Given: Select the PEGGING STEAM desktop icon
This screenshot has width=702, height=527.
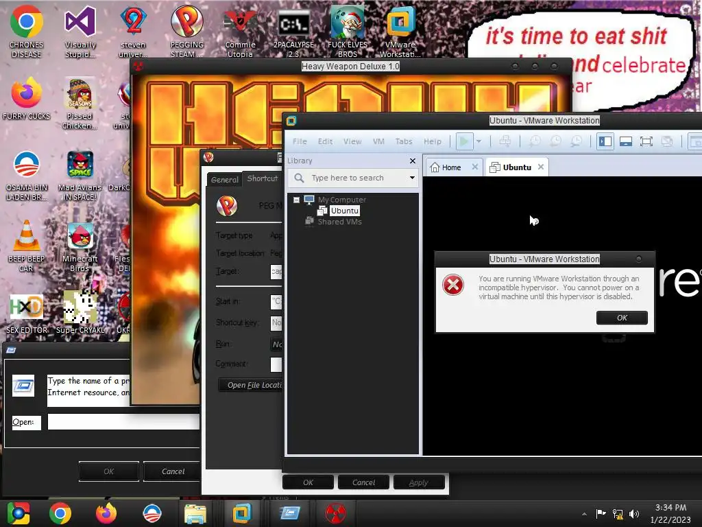Looking at the screenshot, I should [186, 32].
